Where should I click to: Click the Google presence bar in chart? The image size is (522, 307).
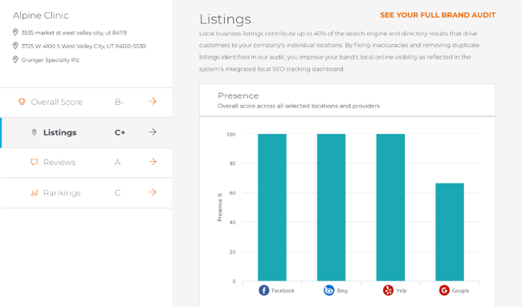pyautogui.click(x=450, y=232)
